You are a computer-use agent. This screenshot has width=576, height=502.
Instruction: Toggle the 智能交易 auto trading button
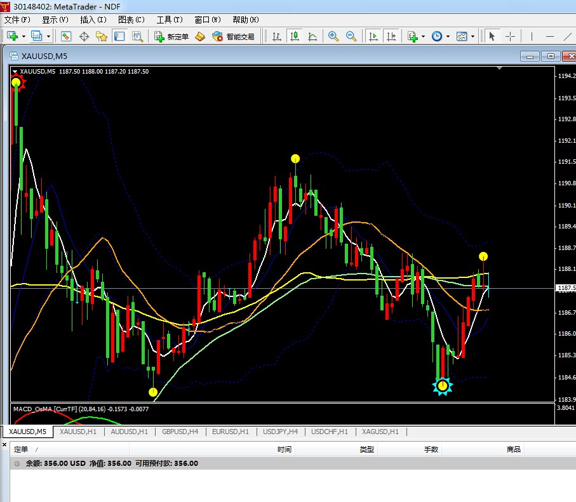pyautogui.click(x=233, y=36)
